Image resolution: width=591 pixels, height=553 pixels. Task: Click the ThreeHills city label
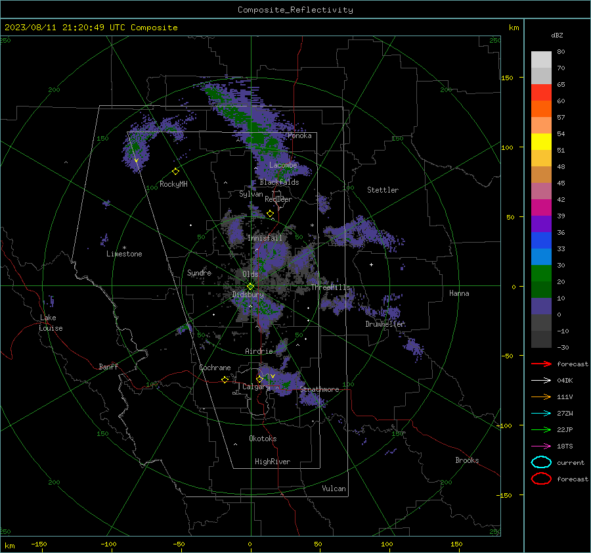(330, 287)
